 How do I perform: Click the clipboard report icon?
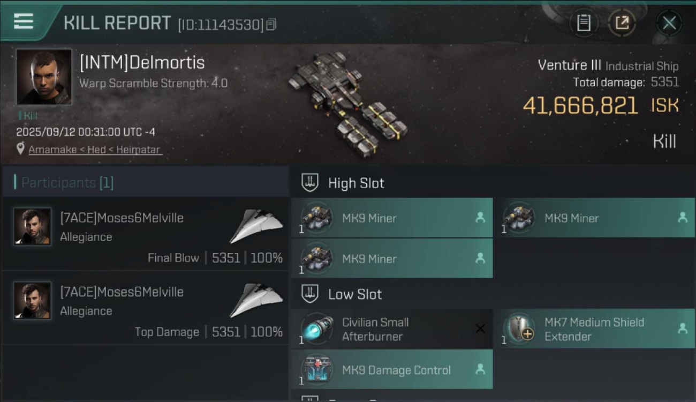point(584,23)
